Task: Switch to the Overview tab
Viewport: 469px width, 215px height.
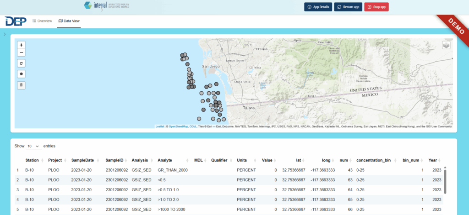Action: click(x=42, y=21)
